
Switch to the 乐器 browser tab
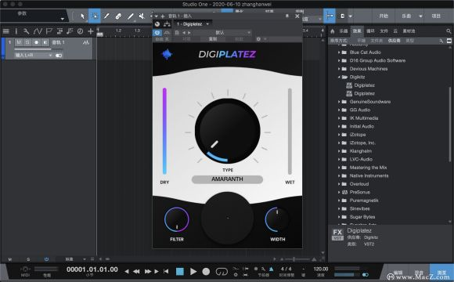344,31
